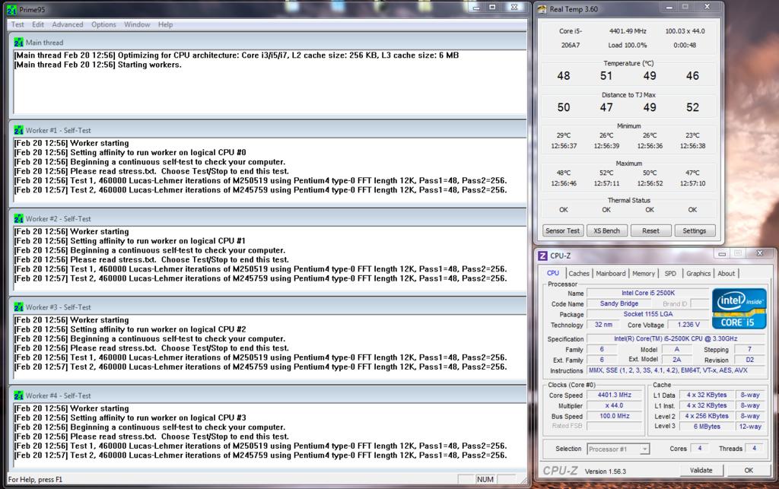Switch to the Memory tab in CPU-Z
Image resolution: width=779 pixels, height=489 pixels.
[x=644, y=274]
